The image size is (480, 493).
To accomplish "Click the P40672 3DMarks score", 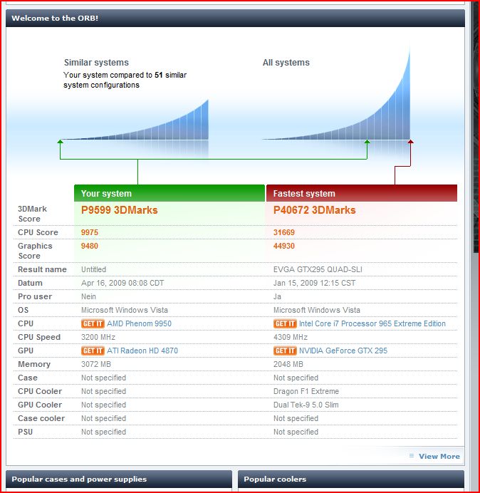I will [314, 210].
